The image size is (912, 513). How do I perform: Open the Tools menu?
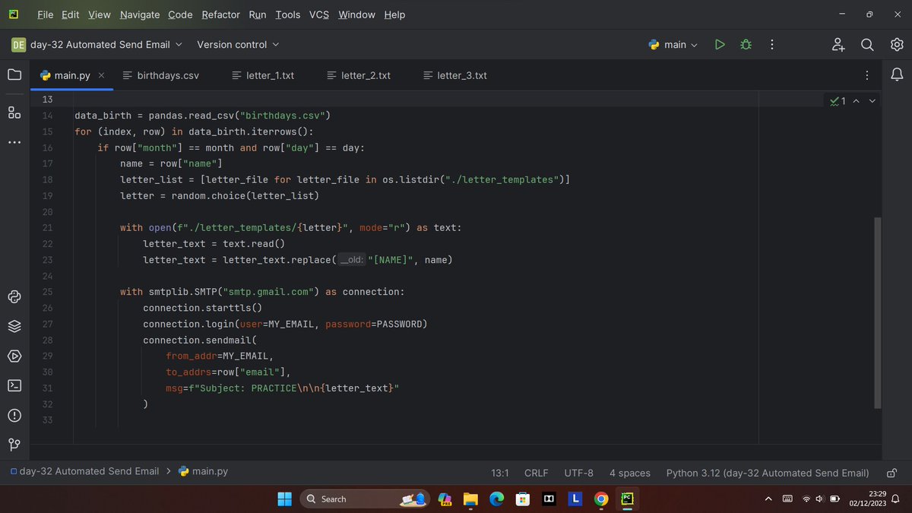[x=288, y=14]
